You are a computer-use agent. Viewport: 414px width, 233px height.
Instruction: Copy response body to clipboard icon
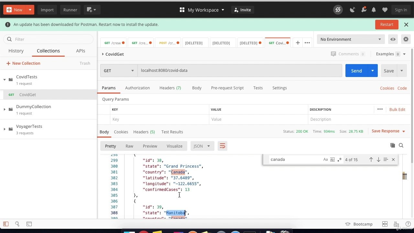[x=393, y=145]
